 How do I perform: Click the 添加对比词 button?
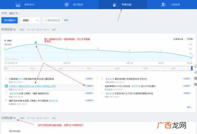click(x=52, y=20)
